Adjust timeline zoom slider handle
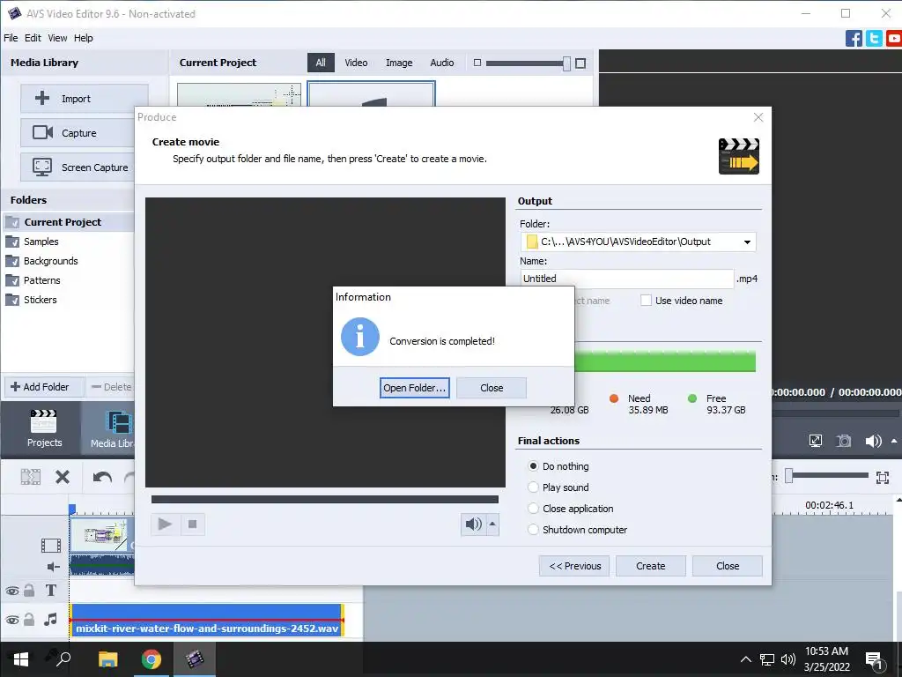902x677 pixels. (789, 475)
